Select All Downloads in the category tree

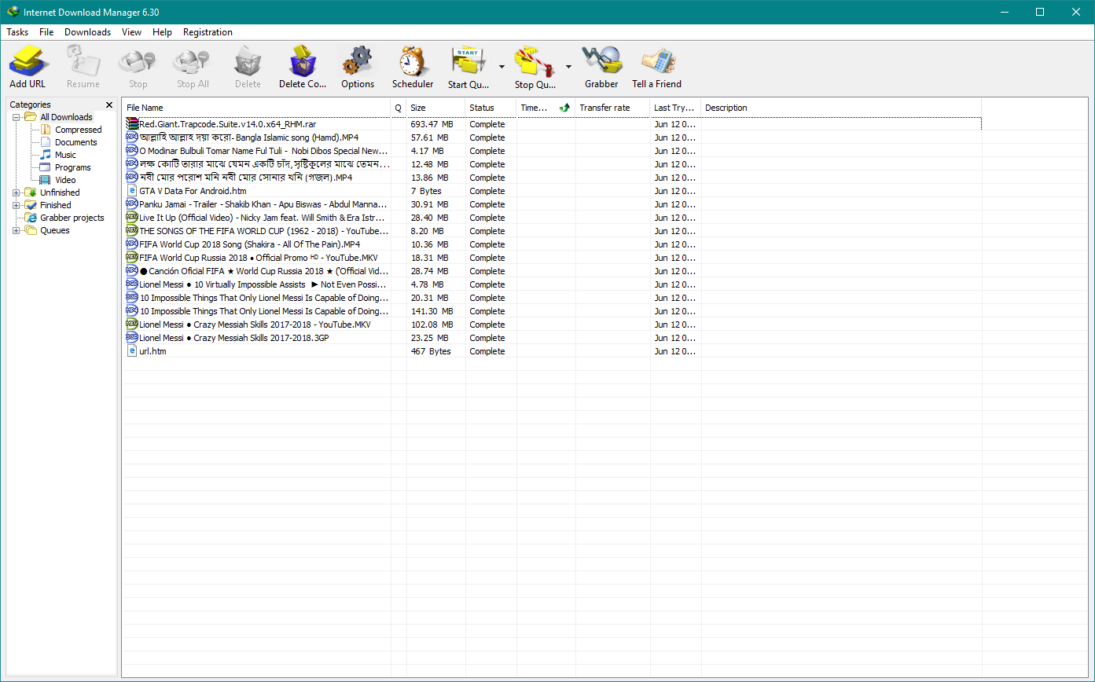(66, 117)
